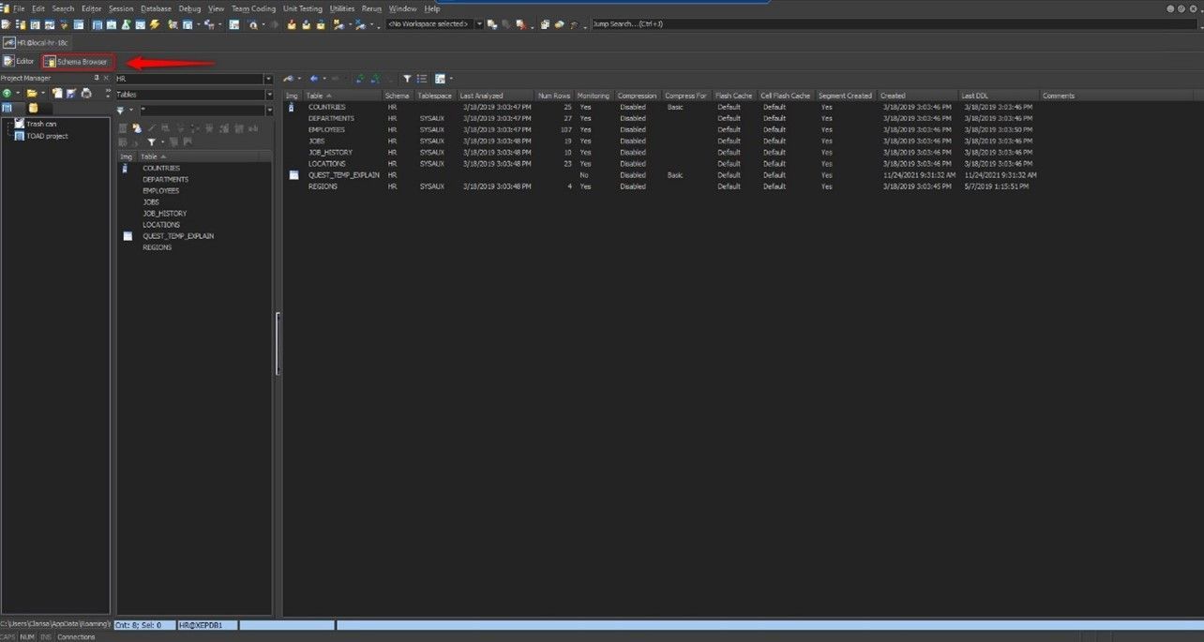
Task: Sort grid by Last DDL column
Action: pyautogui.click(x=999, y=96)
